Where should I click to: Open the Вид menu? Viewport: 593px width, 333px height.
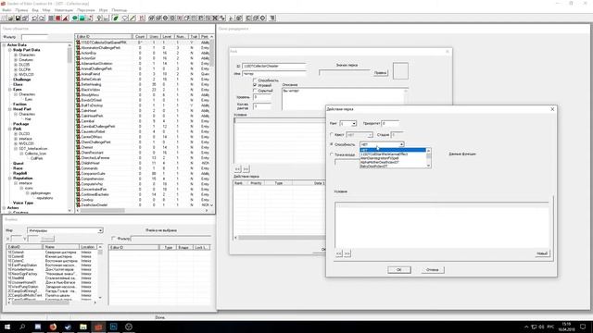tap(35, 10)
